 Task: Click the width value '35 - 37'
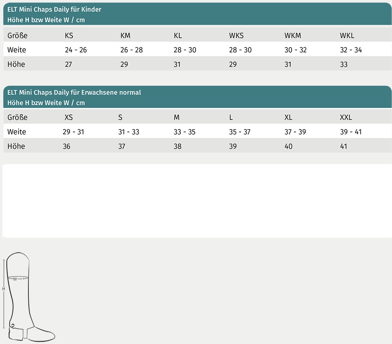pos(240,132)
